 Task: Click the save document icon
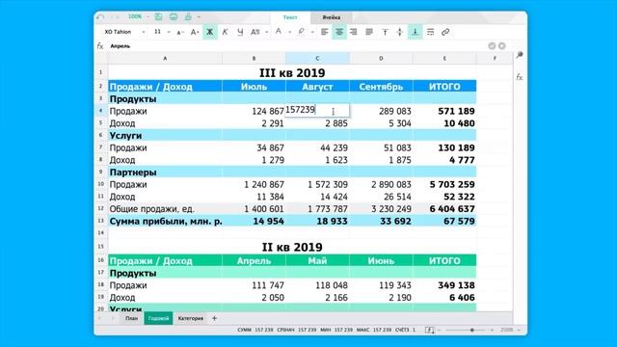click(158, 17)
